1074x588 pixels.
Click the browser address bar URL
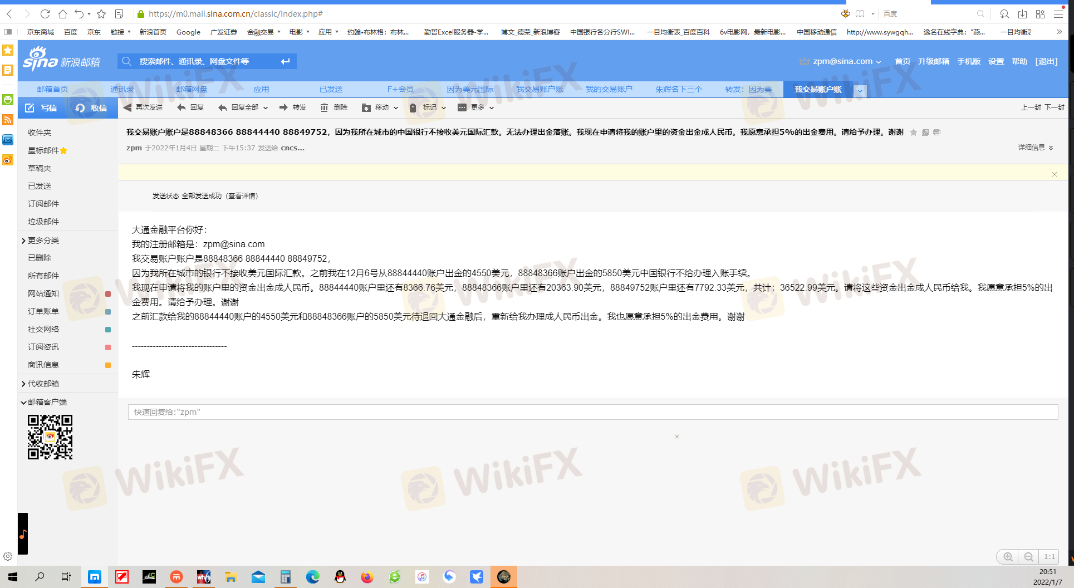235,14
